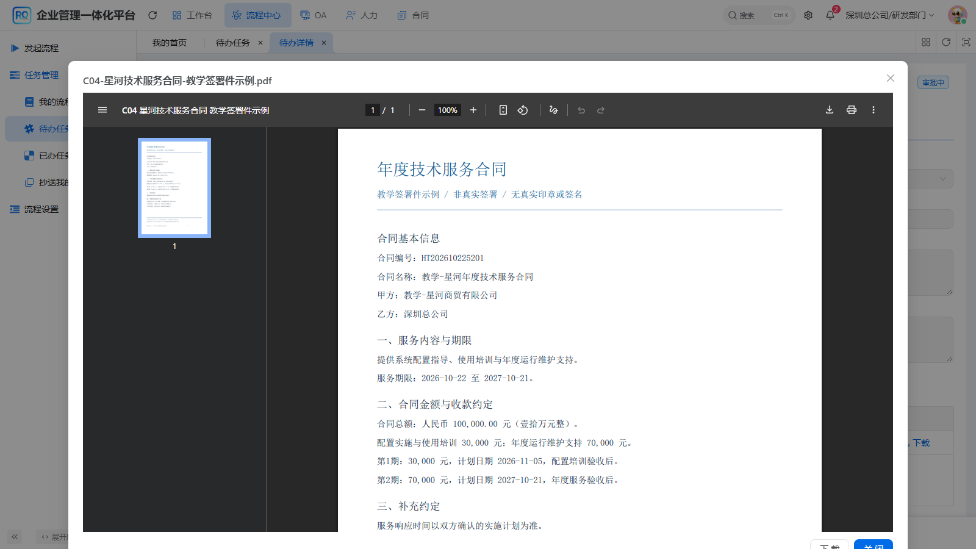The image size is (976, 549).
Task: Open the 合同 top menu
Action: 413,15
